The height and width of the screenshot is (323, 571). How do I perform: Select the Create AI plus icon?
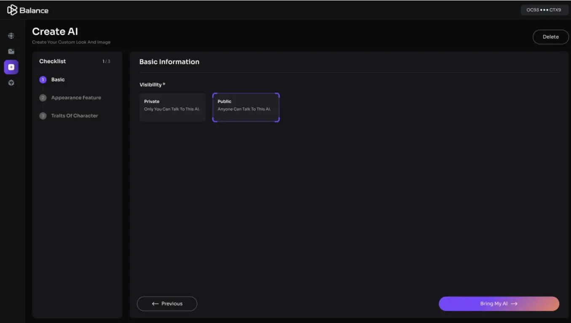click(x=11, y=67)
